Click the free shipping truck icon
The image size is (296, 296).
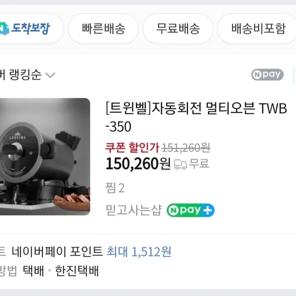click(x=180, y=164)
